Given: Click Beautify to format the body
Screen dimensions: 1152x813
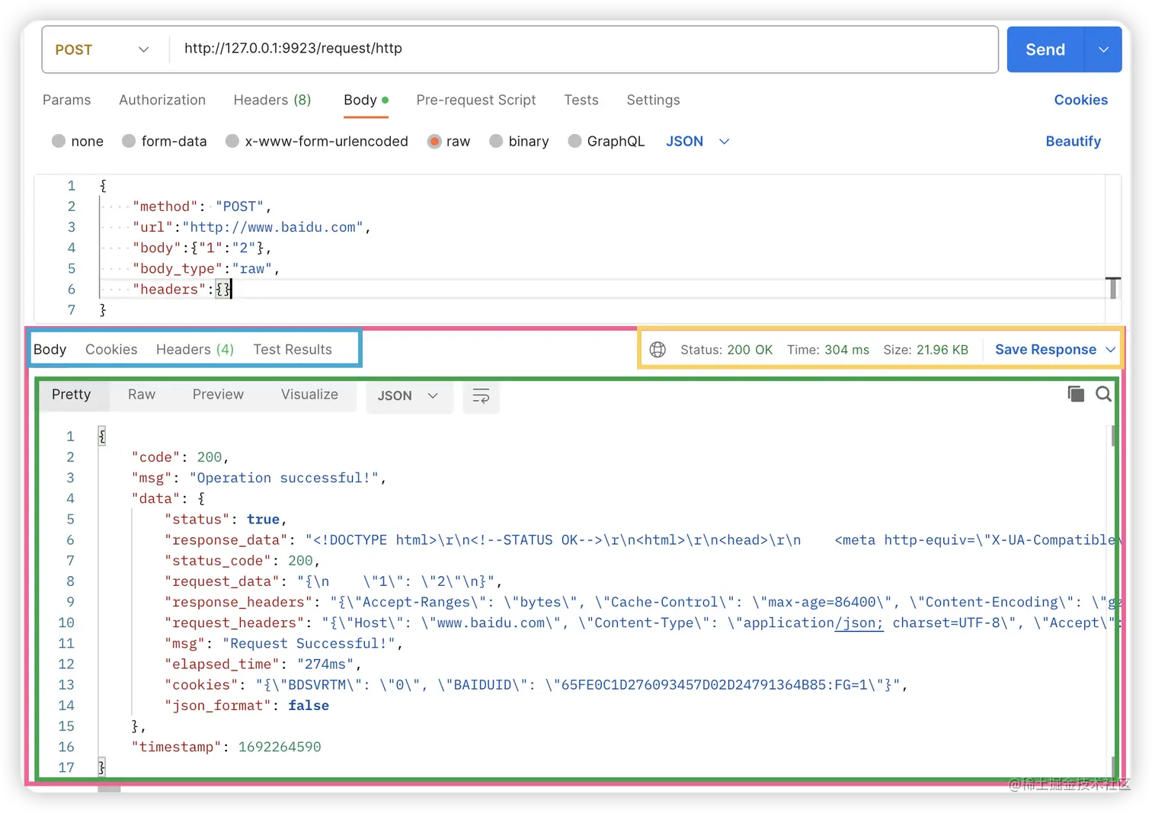Looking at the screenshot, I should [x=1073, y=142].
